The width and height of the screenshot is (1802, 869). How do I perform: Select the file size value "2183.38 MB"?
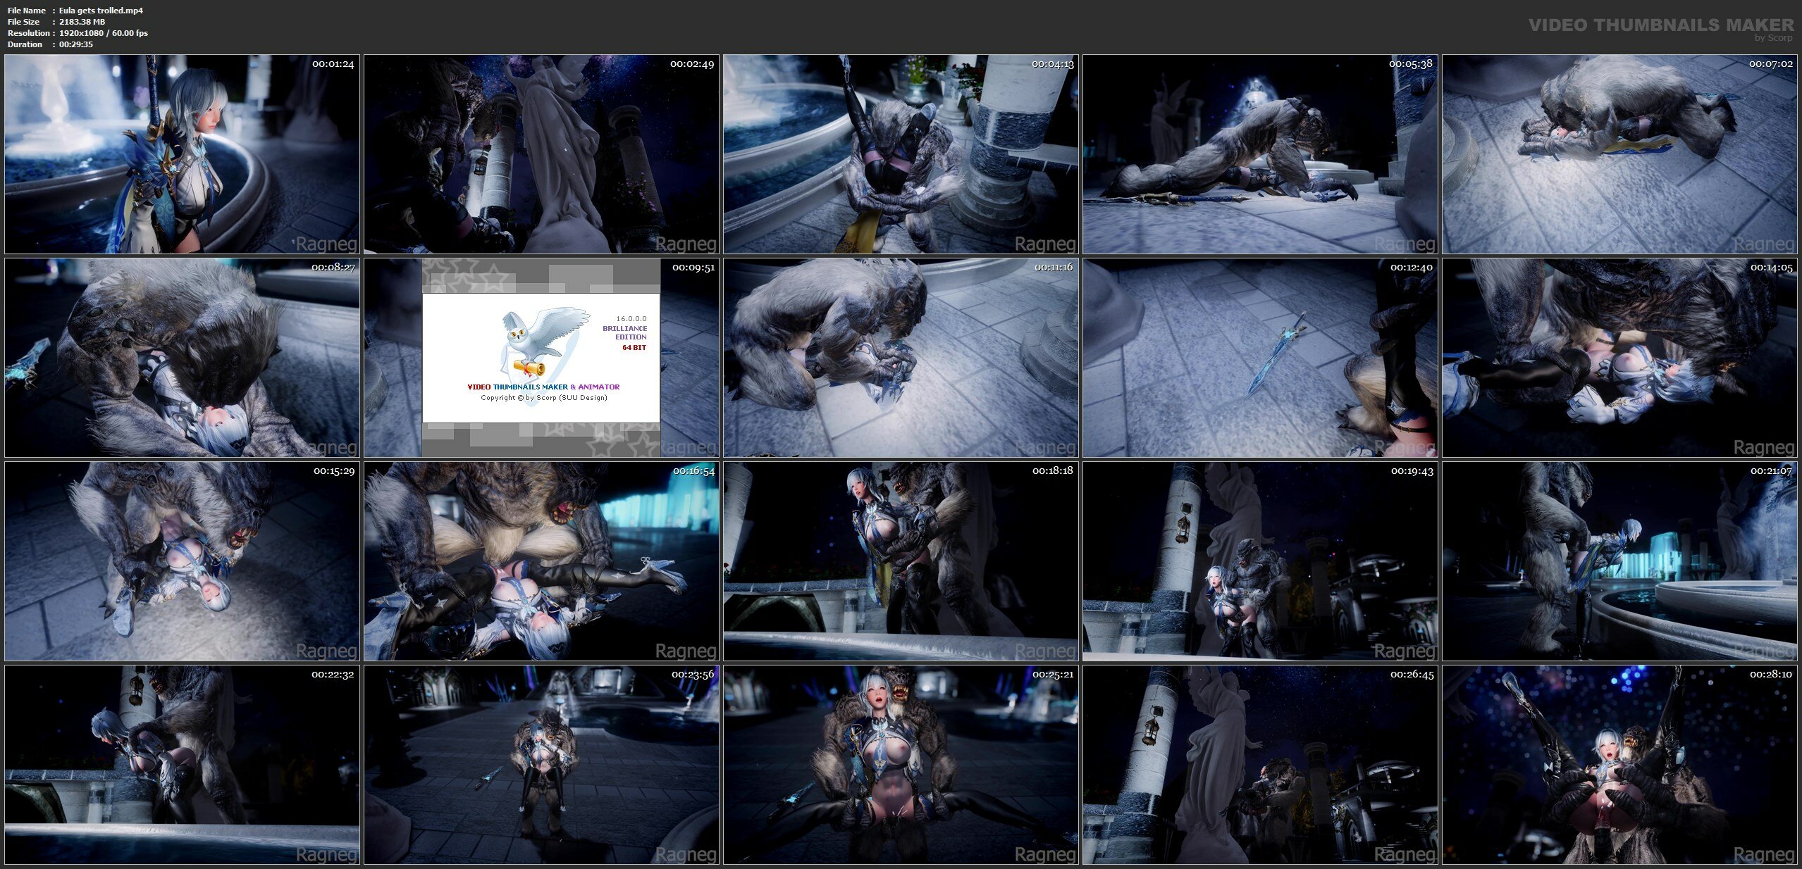[x=82, y=22]
